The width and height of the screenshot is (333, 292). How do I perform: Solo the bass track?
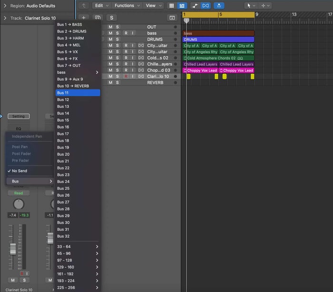coord(117,33)
